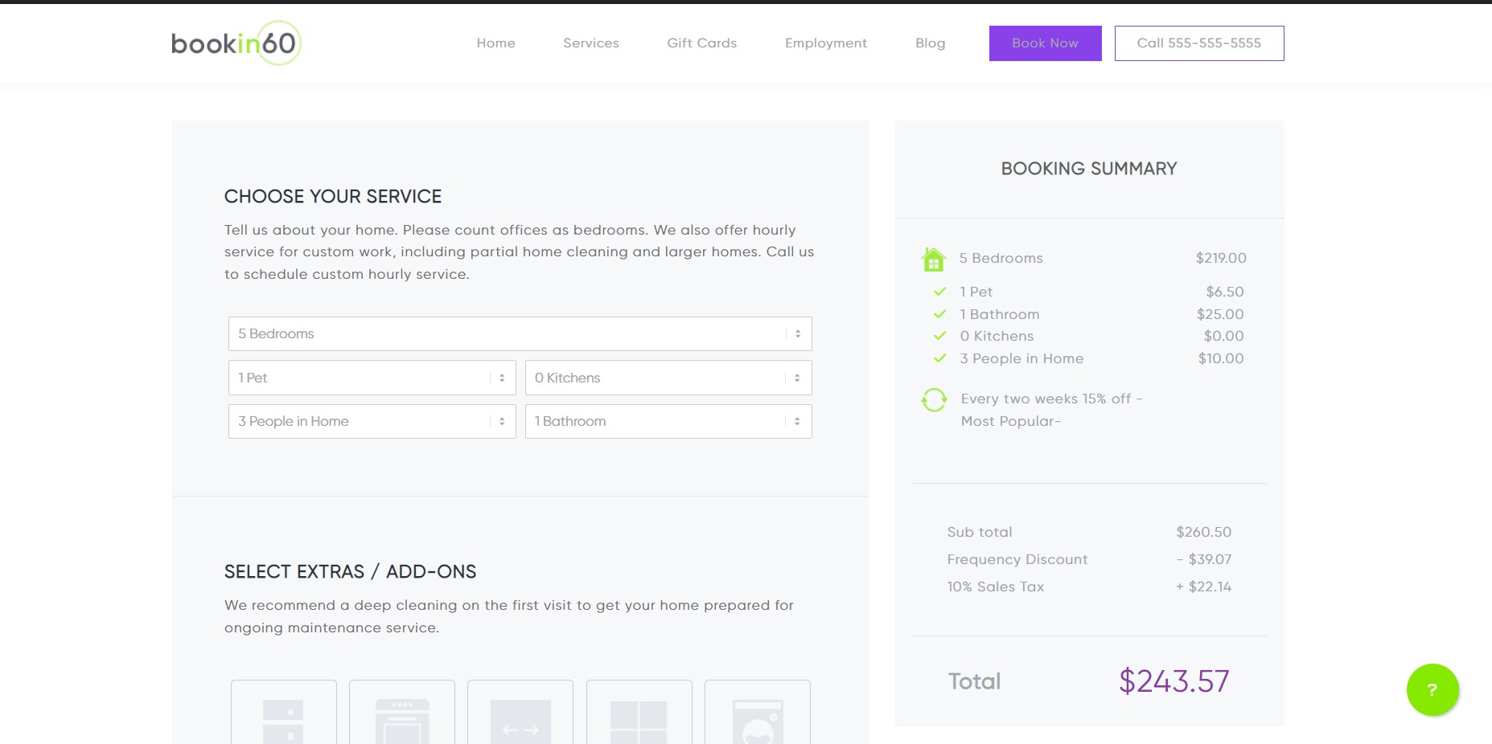Click the CHOOSE YOUR SERVICE heading

tap(333, 197)
